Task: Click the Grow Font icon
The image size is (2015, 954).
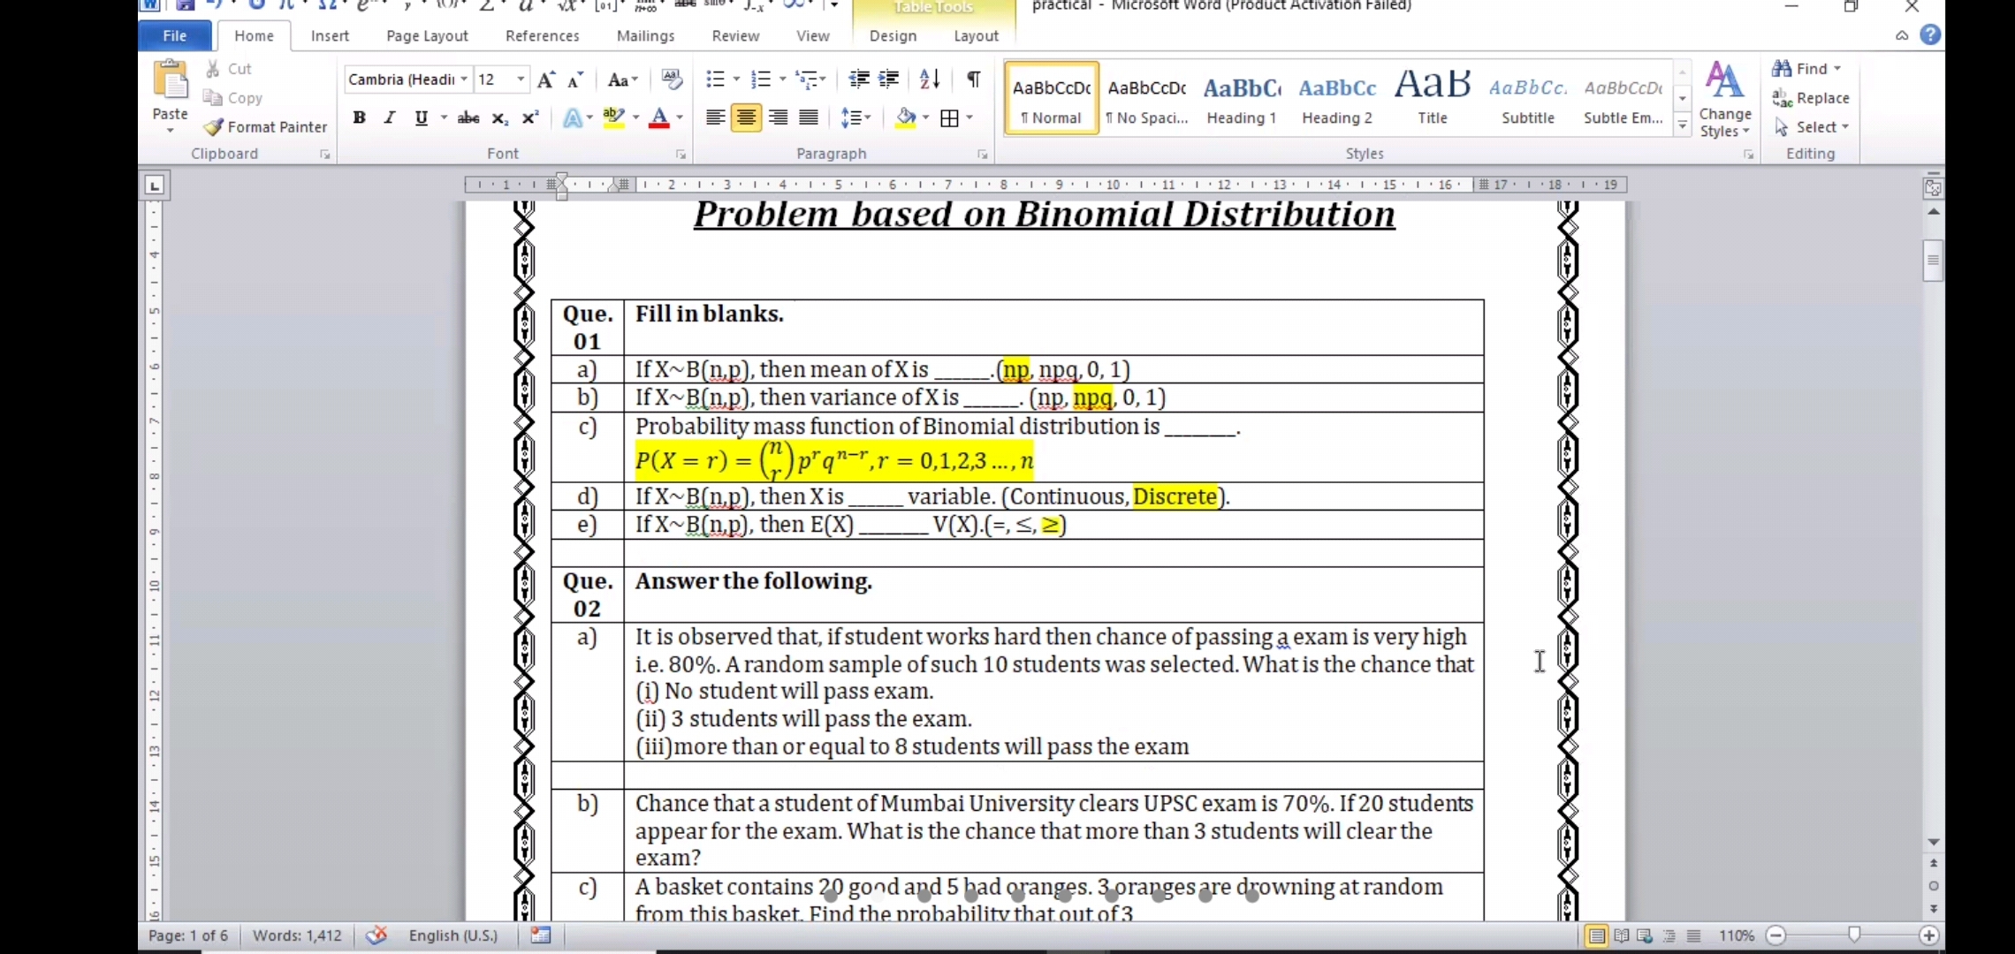Action: pyautogui.click(x=546, y=80)
